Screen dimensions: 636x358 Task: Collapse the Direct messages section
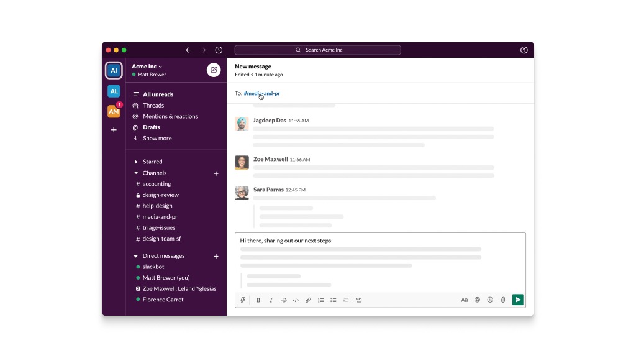tap(136, 256)
